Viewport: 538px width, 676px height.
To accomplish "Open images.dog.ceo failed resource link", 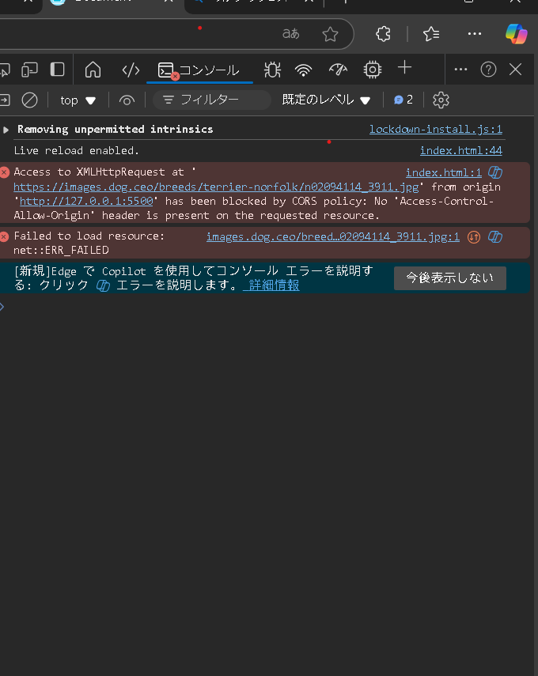I will pyautogui.click(x=332, y=236).
